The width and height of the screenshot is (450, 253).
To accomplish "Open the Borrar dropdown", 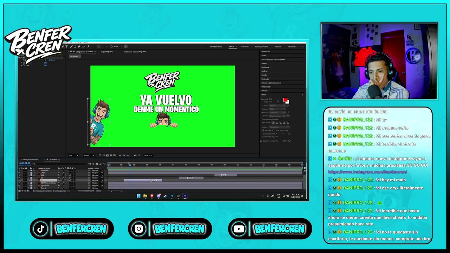I will (279, 116).
